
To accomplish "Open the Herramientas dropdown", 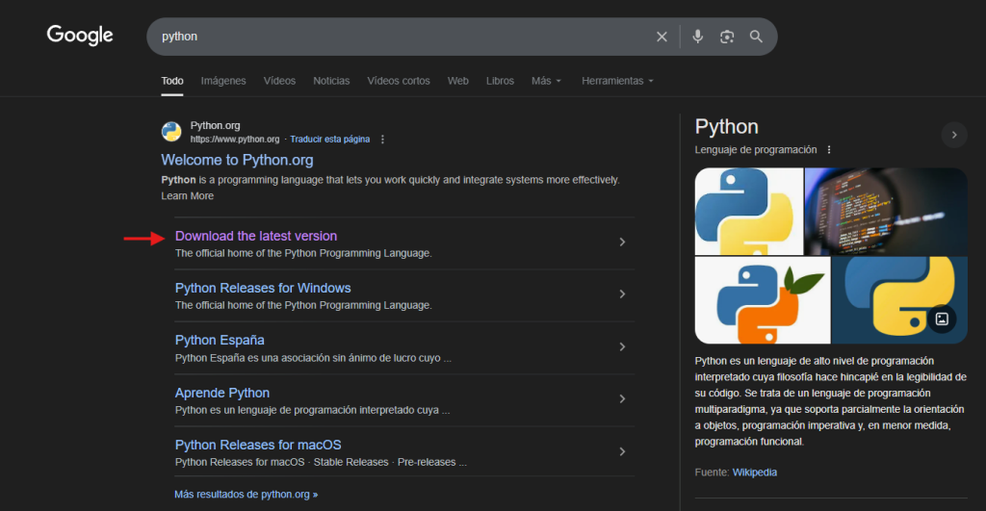I will point(617,81).
